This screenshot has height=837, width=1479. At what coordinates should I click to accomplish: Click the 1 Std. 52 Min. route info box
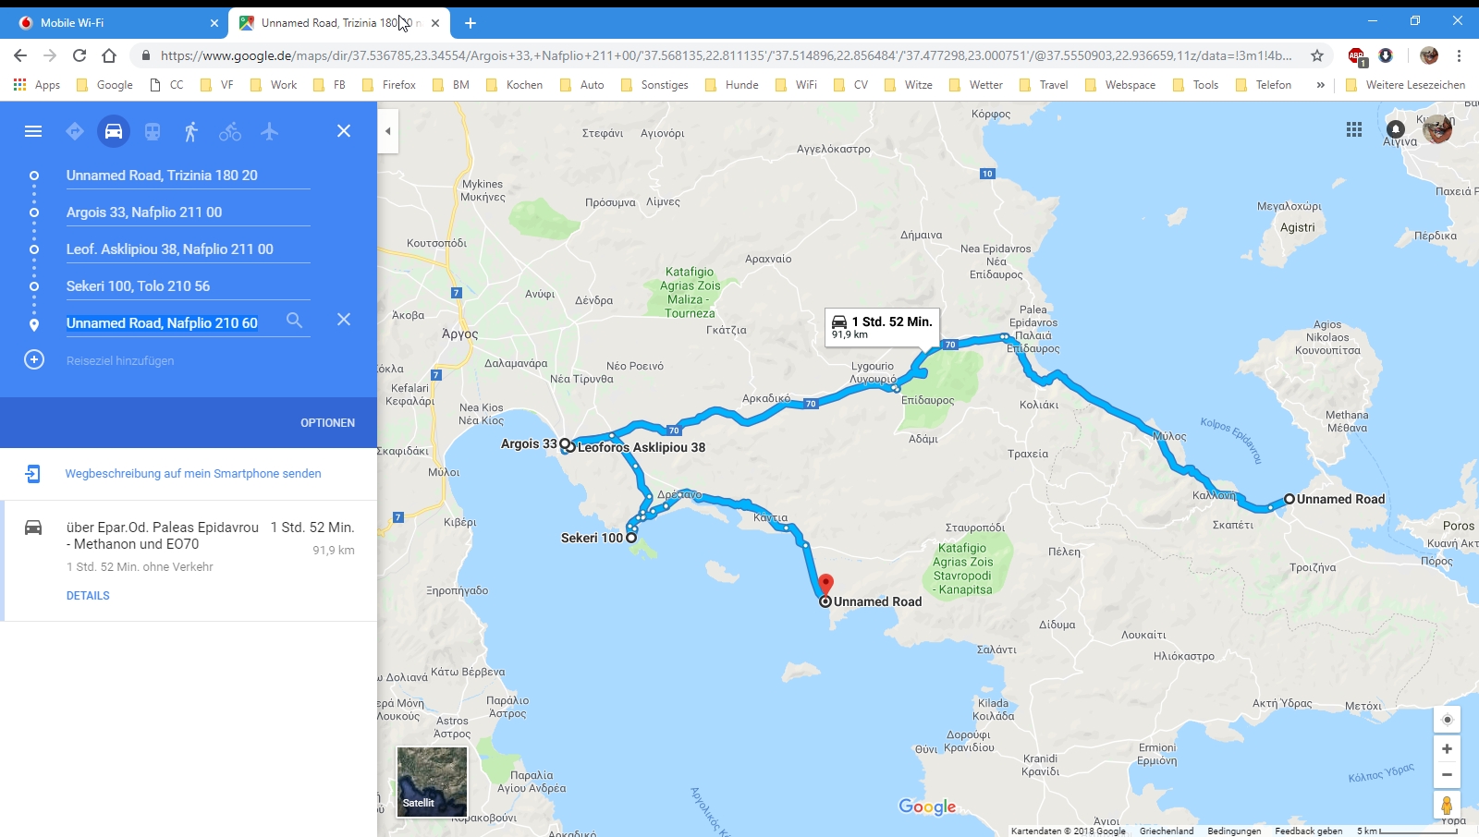tap(882, 327)
